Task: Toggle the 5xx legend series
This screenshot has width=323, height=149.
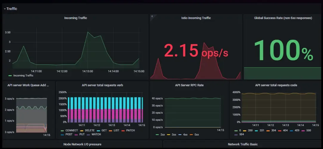Action: tap(194, 135)
